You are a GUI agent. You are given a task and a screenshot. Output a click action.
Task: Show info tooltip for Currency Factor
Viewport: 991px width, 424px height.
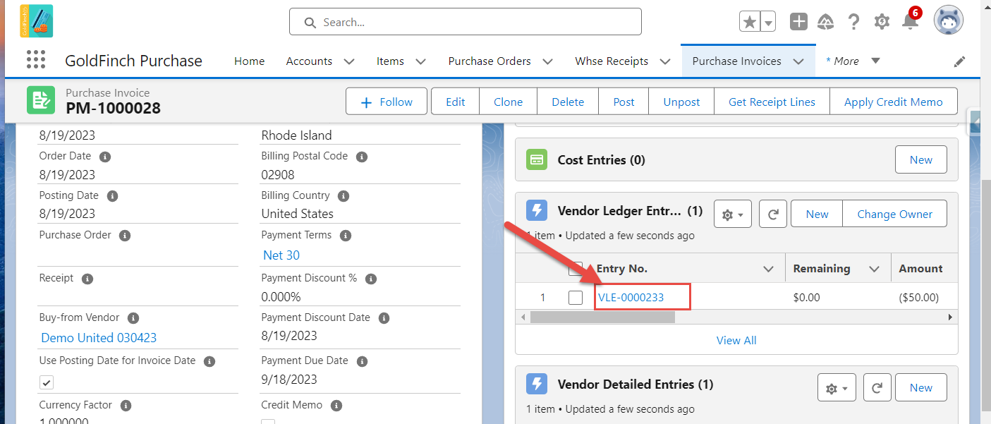click(126, 406)
